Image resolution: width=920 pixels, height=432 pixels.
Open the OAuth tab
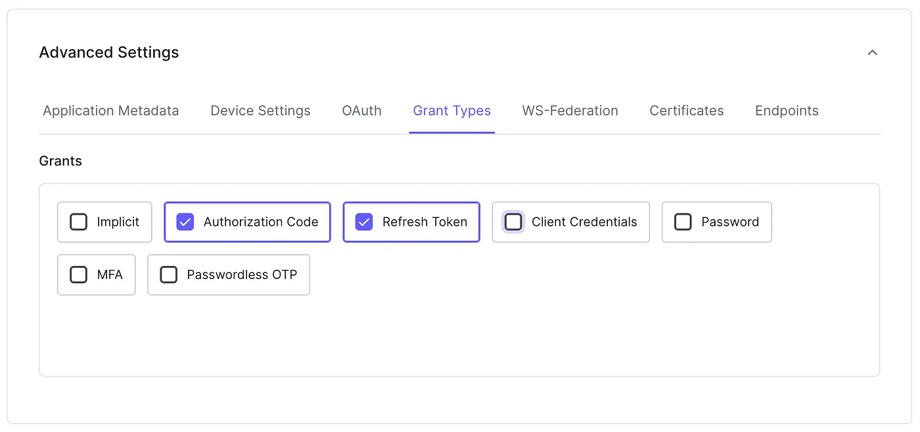click(x=361, y=111)
